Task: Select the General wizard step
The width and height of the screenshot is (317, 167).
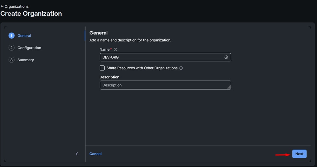Action: (20, 36)
